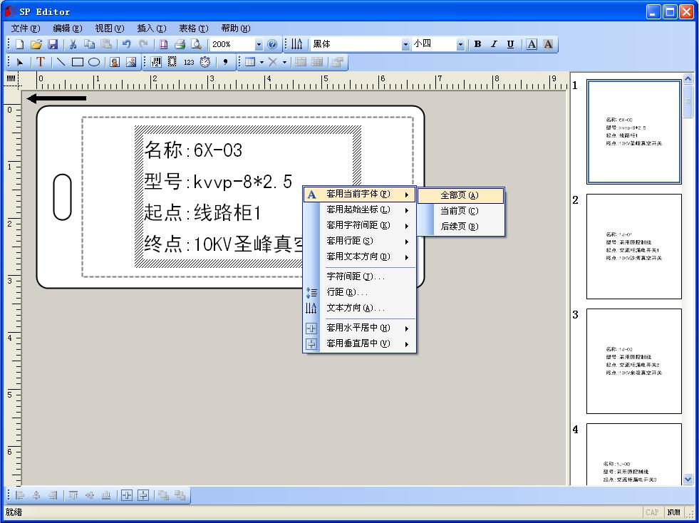Click the text direction toolbar icon

pyautogui.click(x=296, y=44)
